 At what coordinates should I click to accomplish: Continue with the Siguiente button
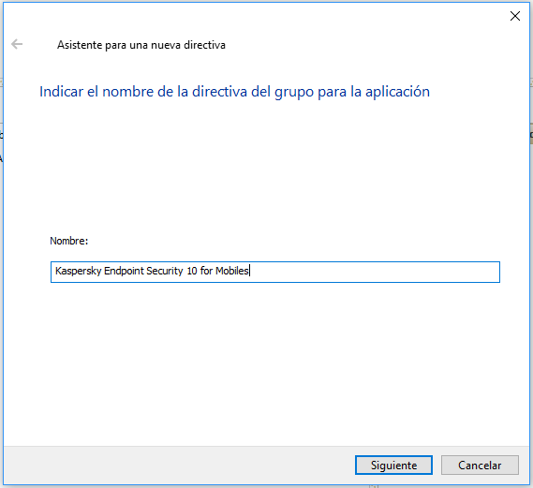point(393,465)
